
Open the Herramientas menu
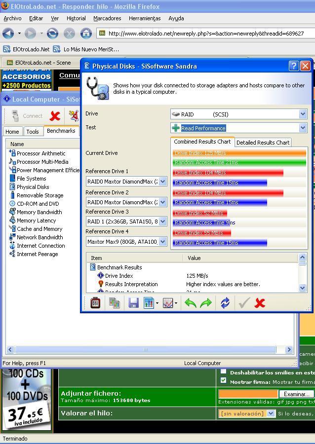[145, 18]
